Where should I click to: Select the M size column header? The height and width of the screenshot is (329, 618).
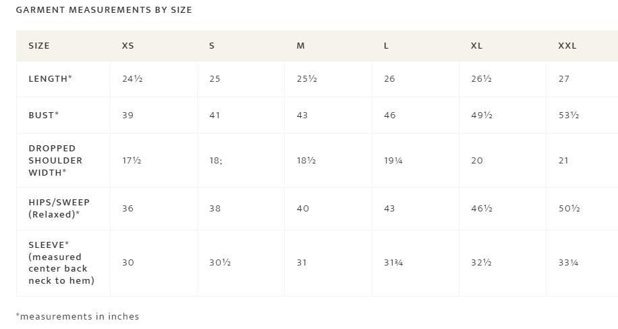[x=301, y=46]
